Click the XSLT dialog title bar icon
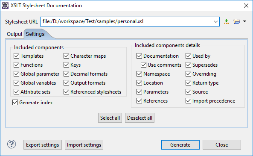253x156 pixels. (5, 6)
